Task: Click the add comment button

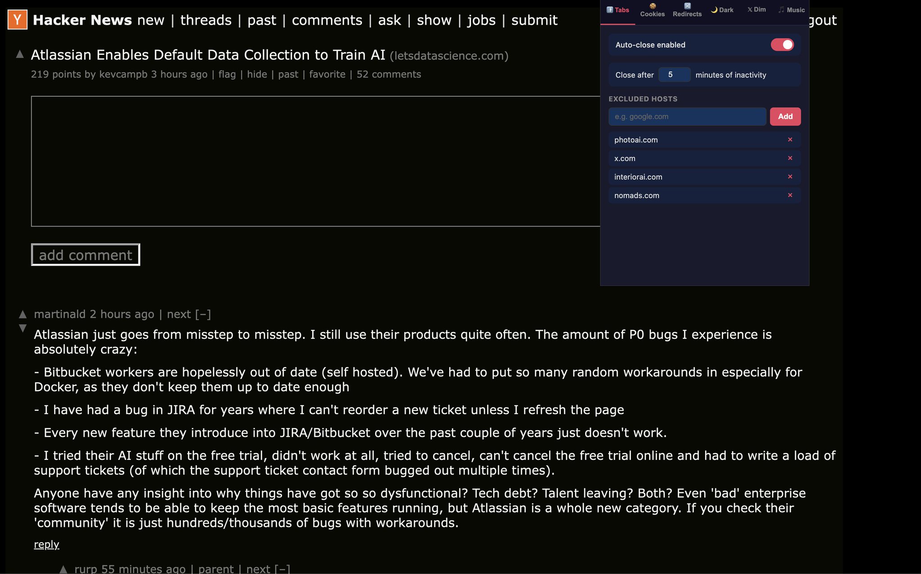Action: coord(85,255)
